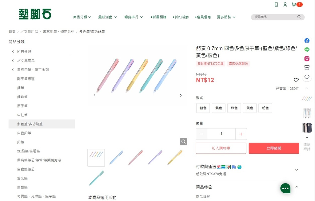The image size is (315, 201).
Task: Share via the Facebook icon
Action: coord(307,41)
